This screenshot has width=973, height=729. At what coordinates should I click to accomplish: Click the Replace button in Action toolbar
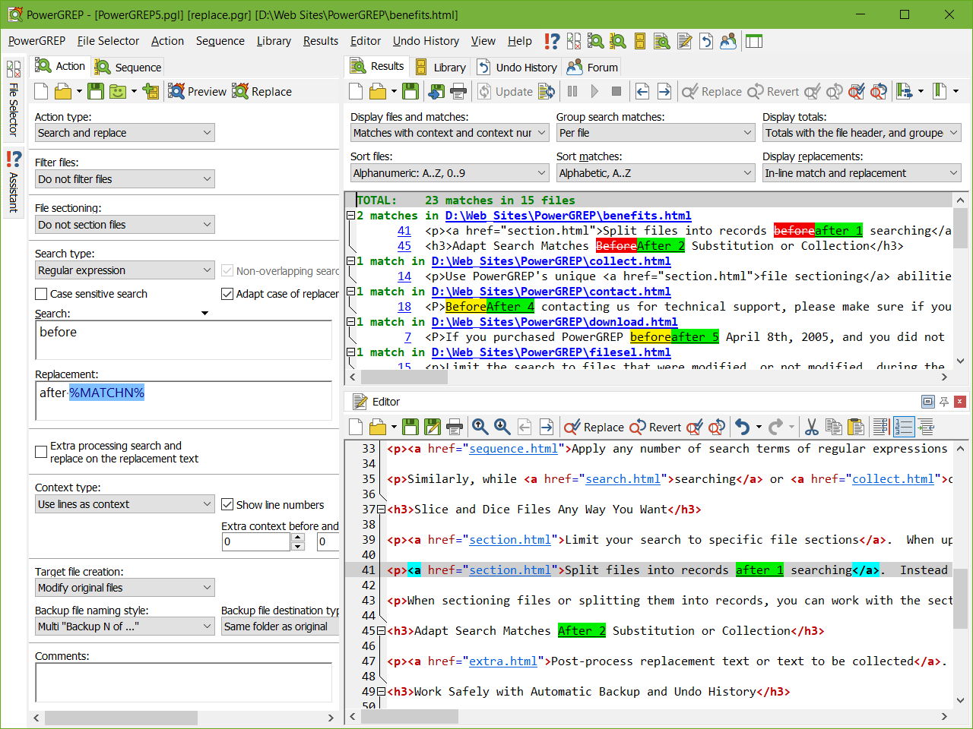(262, 91)
